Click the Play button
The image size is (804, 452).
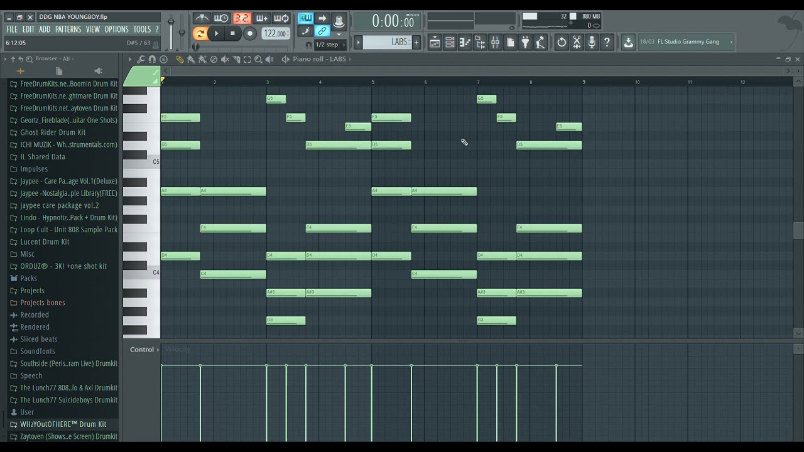click(x=216, y=33)
